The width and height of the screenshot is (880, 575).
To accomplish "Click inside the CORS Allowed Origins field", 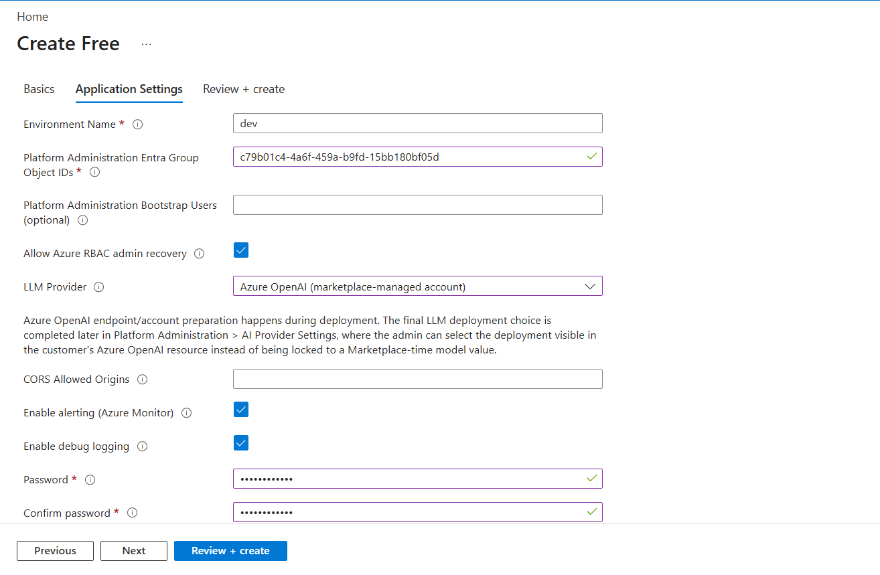I will 417,379.
